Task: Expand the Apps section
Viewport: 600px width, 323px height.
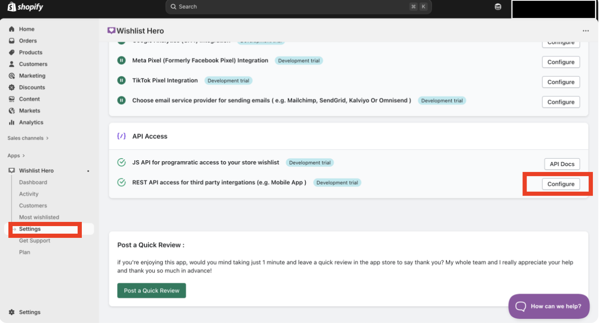Action: click(16, 156)
